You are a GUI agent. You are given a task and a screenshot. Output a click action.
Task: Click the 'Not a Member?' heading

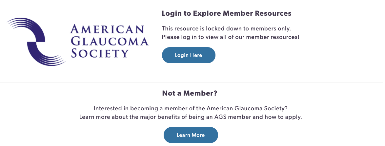[x=190, y=93]
